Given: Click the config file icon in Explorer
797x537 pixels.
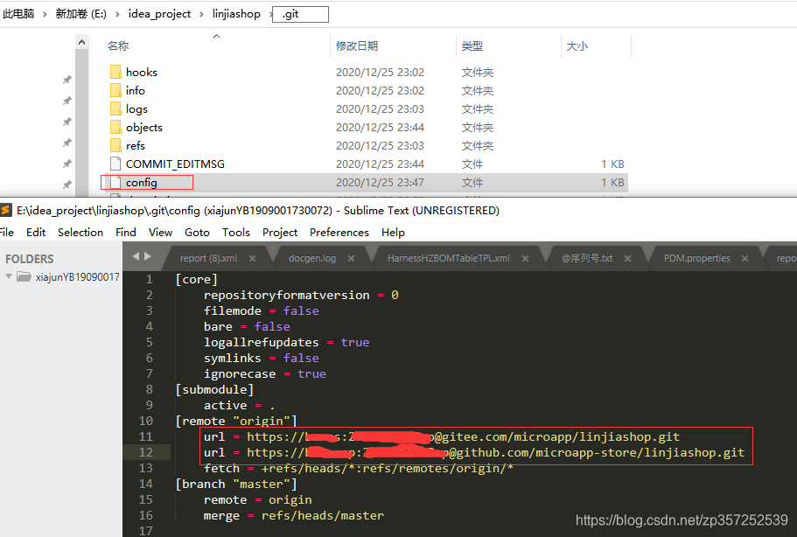Looking at the screenshot, I should click(x=115, y=182).
